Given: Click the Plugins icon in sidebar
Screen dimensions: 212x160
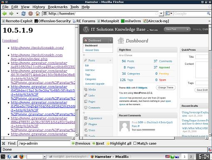Looking at the screenshot, I should [x=86, y=124].
